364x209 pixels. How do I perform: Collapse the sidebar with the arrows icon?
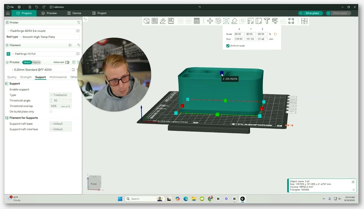click(x=85, y=19)
